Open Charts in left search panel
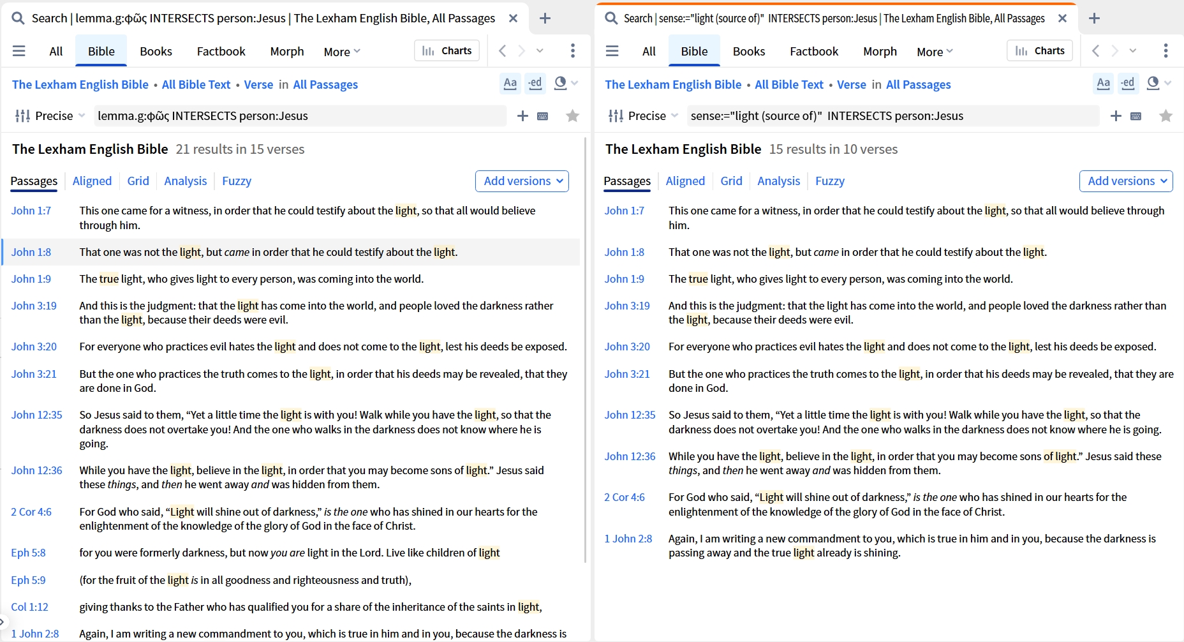This screenshot has width=1184, height=642. [x=447, y=50]
